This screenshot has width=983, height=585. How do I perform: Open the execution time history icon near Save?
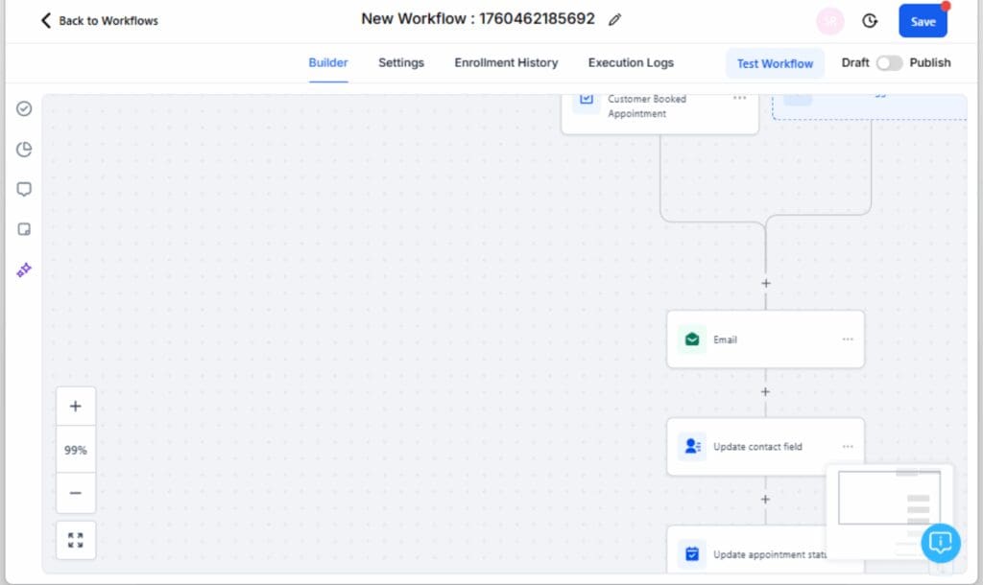[x=869, y=20]
